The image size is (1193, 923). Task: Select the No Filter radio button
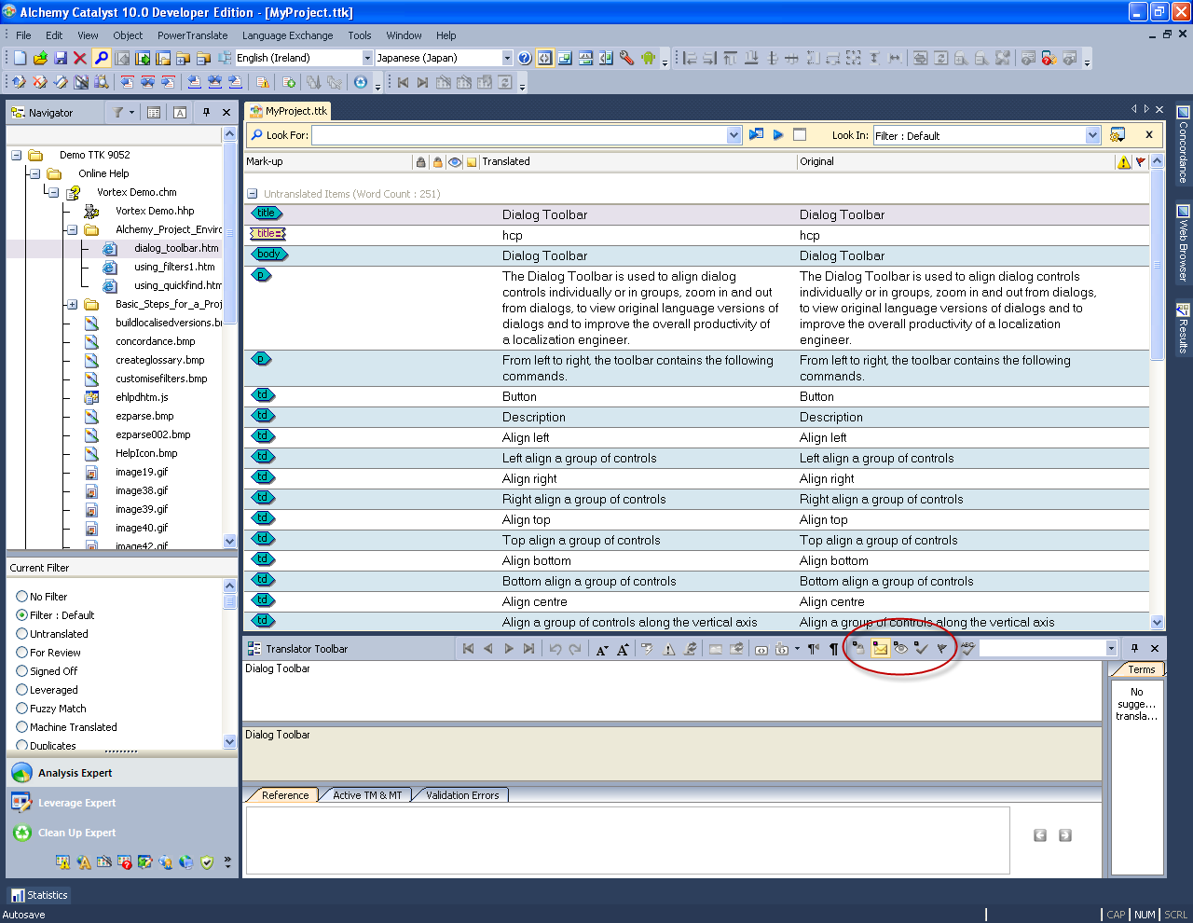pos(22,597)
